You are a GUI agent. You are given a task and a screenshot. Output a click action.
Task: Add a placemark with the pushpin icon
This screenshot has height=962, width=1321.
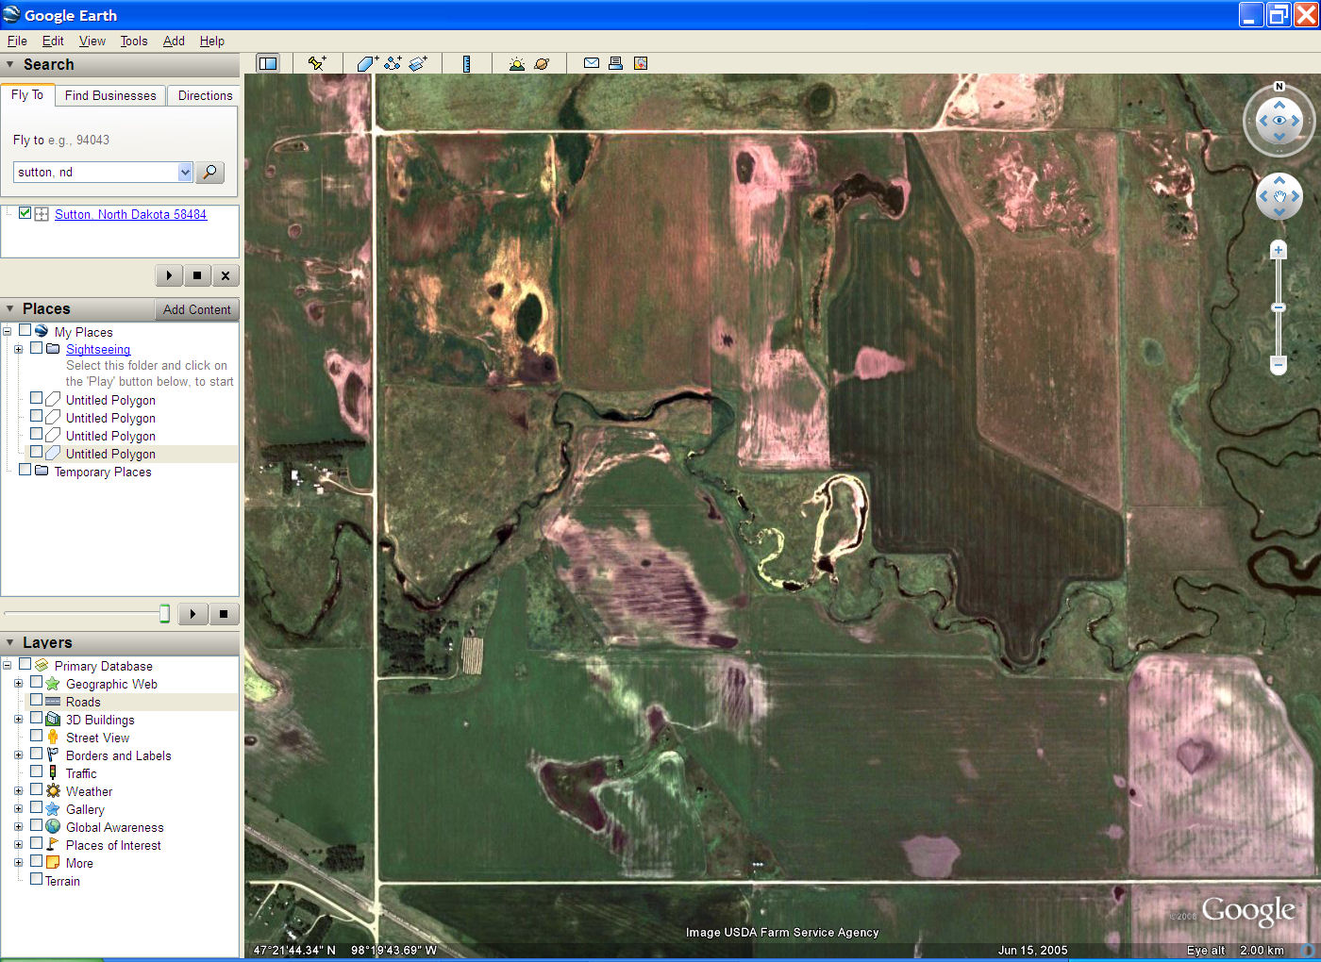pyautogui.click(x=317, y=63)
